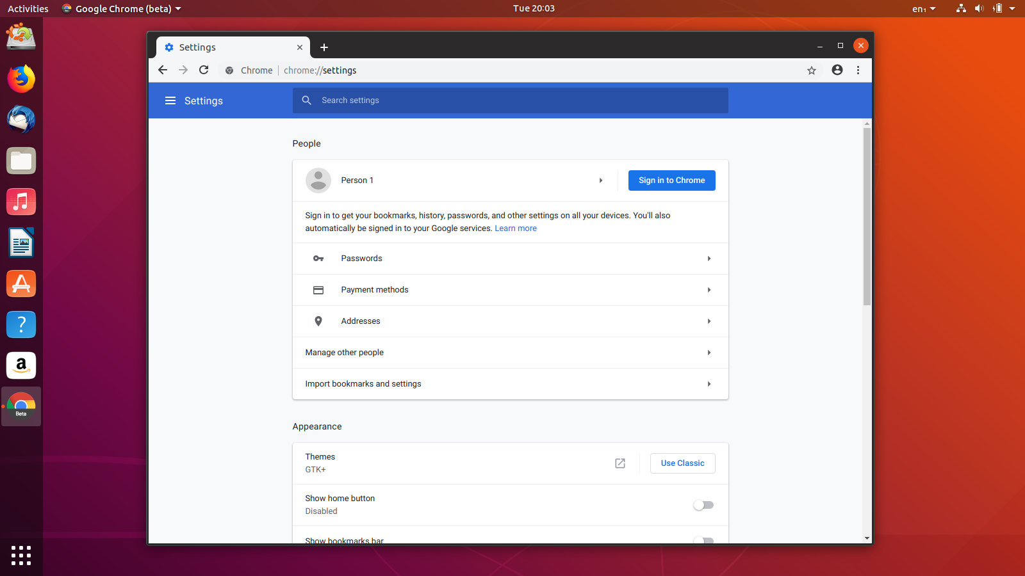Screen dimensions: 1025x576
Task: Click the volume icon in top bar
Action: click(x=979, y=9)
